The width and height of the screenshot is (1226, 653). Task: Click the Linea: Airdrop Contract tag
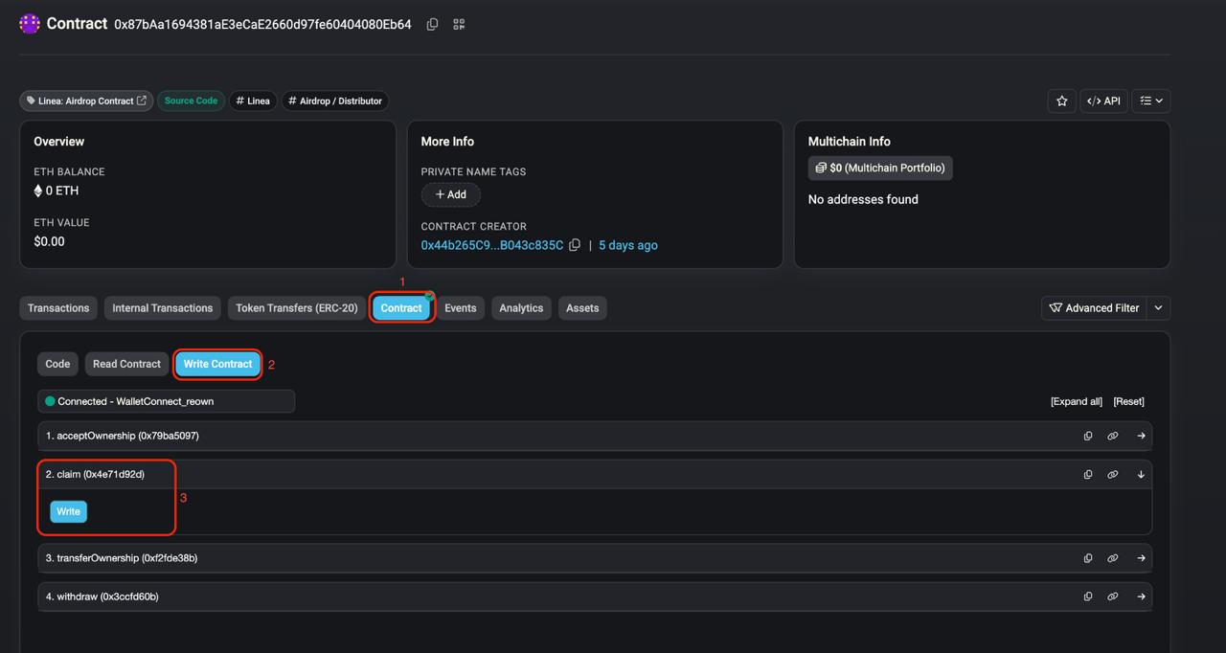(x=86, y=101)
